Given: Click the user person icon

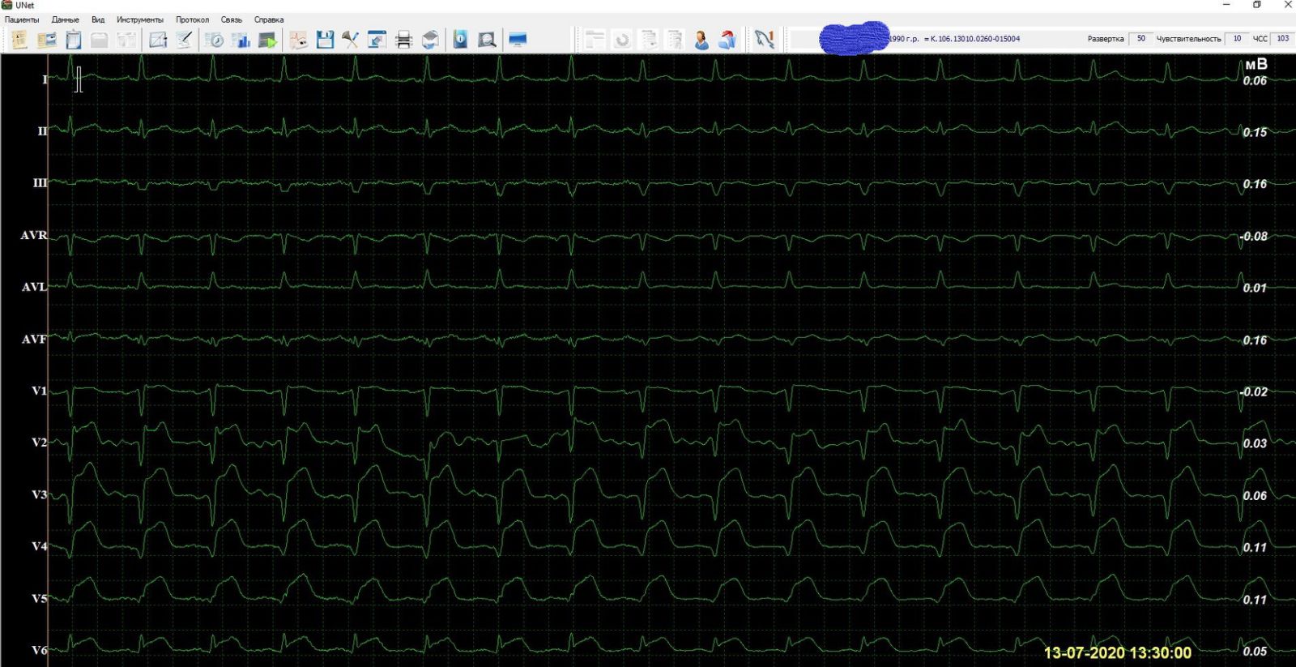Looking at the screenshot, I should (701, 40).
